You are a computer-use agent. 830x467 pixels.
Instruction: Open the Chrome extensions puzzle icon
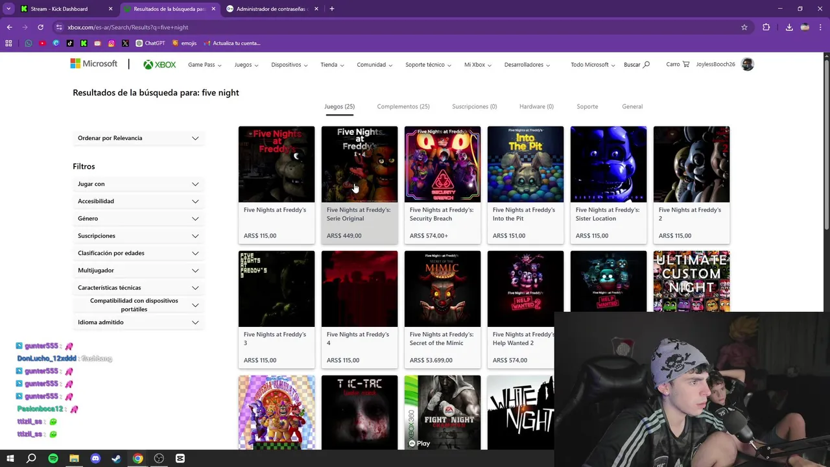click(x=766, y=27)
